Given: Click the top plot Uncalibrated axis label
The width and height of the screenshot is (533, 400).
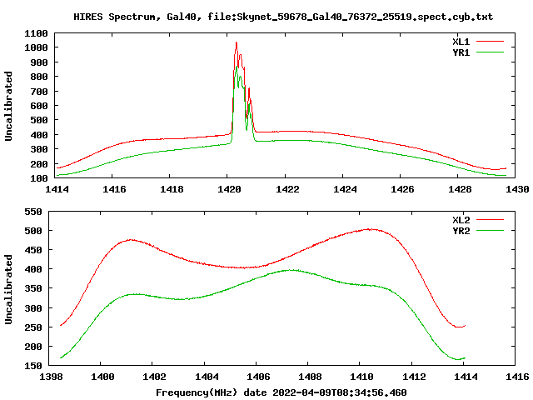Looking at the screenshot, I should coord(8,106).
